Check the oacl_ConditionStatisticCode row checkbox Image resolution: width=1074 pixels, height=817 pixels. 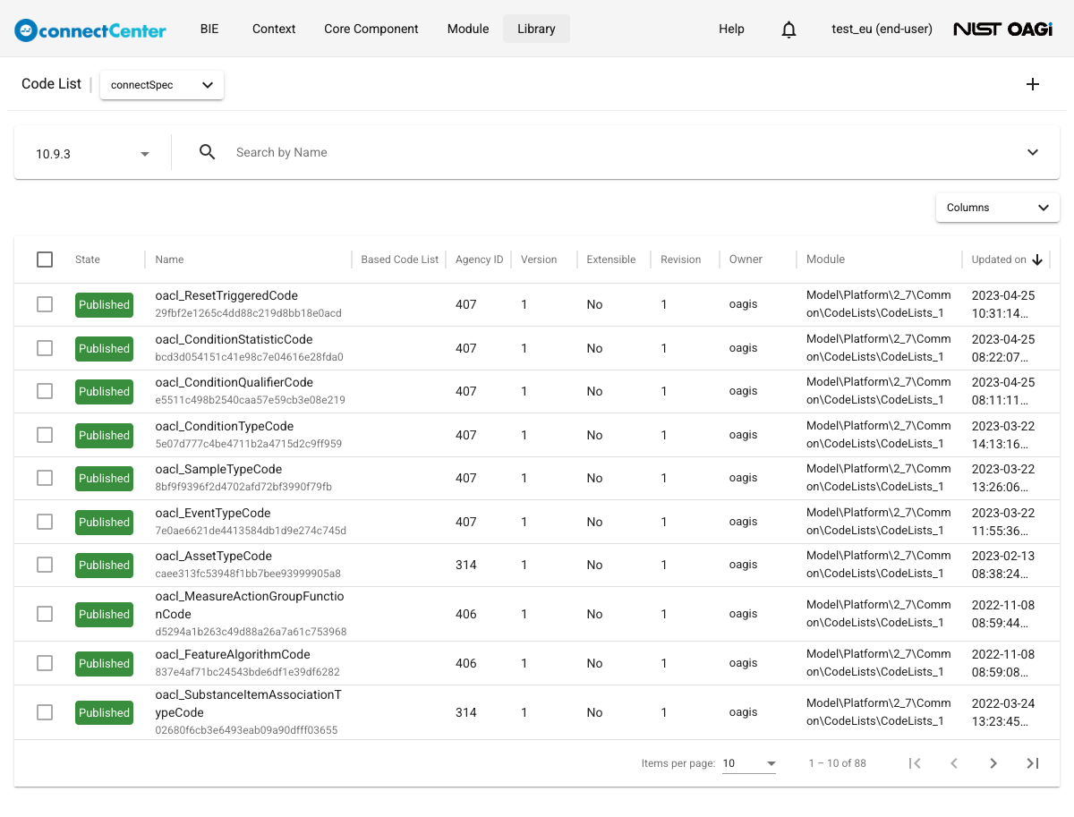pyautogui.click(x=45, y=348)
